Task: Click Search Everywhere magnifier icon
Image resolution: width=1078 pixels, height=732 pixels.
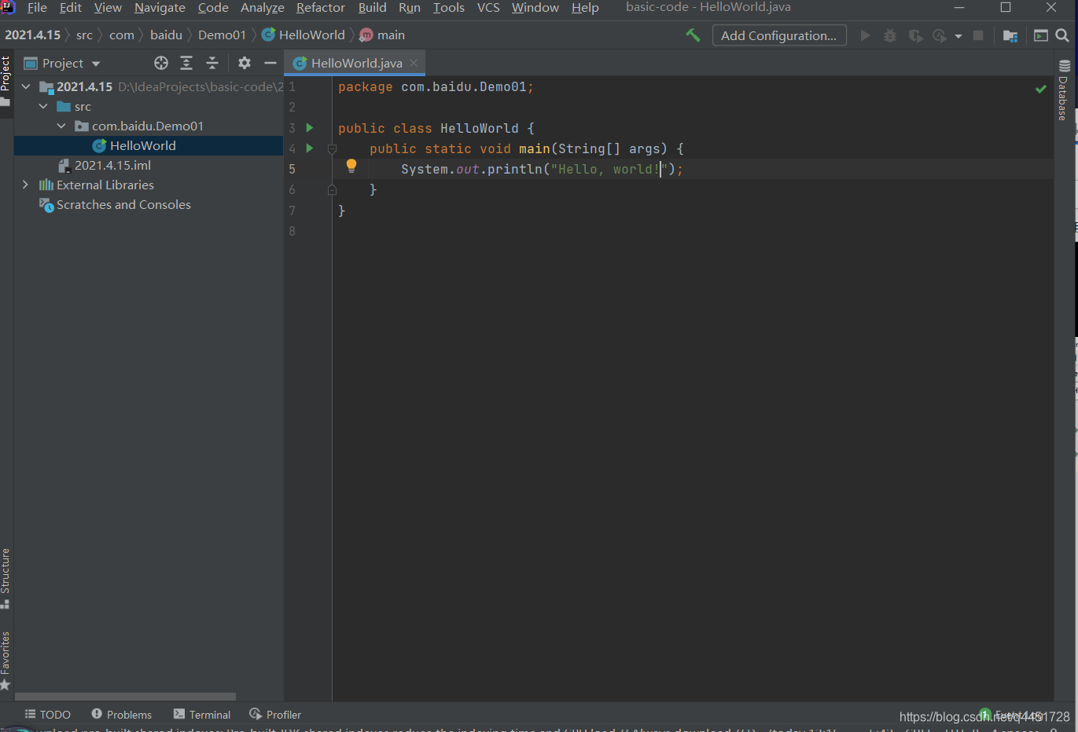Action: 1062,35
